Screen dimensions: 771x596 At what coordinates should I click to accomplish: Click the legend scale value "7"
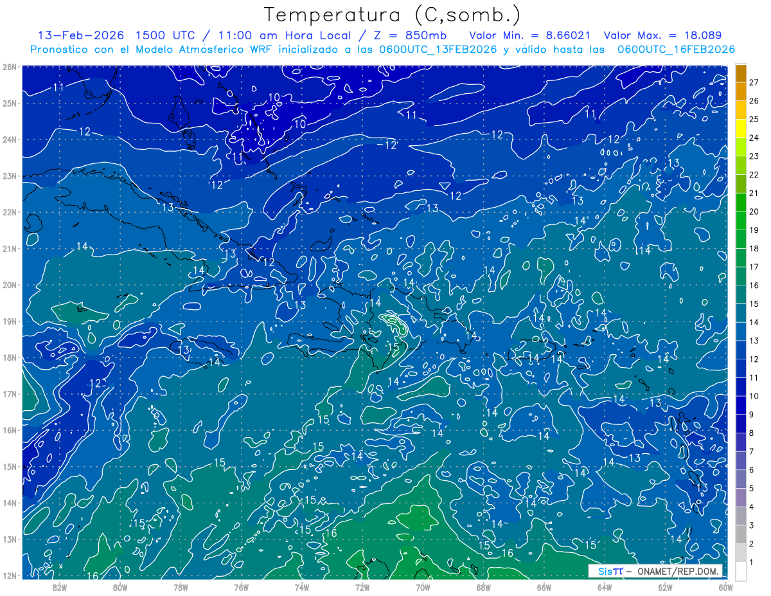click(752, 451)
